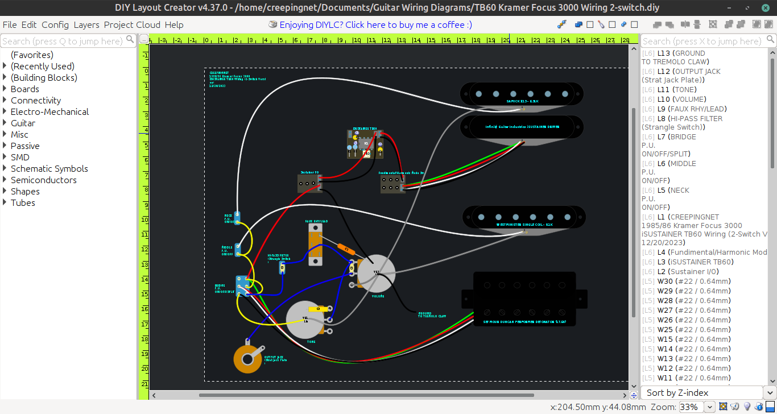
Task: Click the stacked blue rectangles toolbar icon
Action: click(x=578, y=24)
